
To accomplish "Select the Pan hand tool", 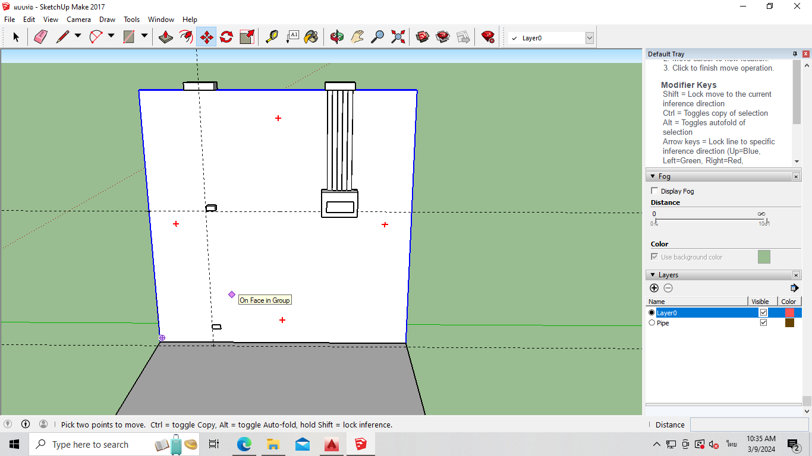I will tap(357, 37).
